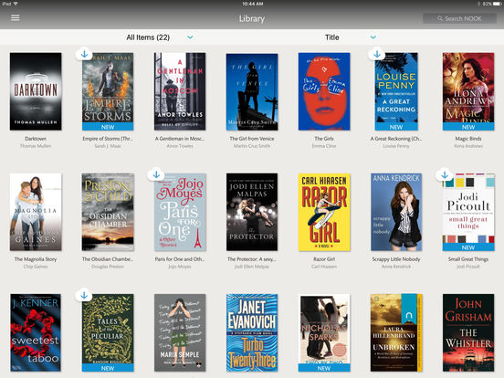Select the 'Jojo Moyes' author name
Image resolution: width=504 pixels, height=378 pixels.
180,267
